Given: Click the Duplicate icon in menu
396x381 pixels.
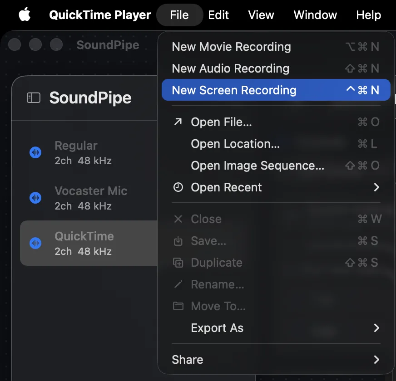Looking at the screenshot, I should 178,263.
